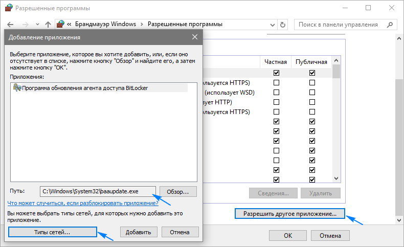
Task: Toggle the first Частная checkbox
Action: (276, 73)
